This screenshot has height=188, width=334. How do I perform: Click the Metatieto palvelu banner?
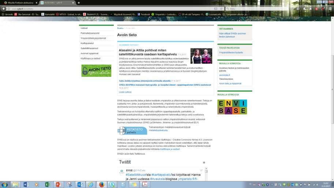pos(132,131)
